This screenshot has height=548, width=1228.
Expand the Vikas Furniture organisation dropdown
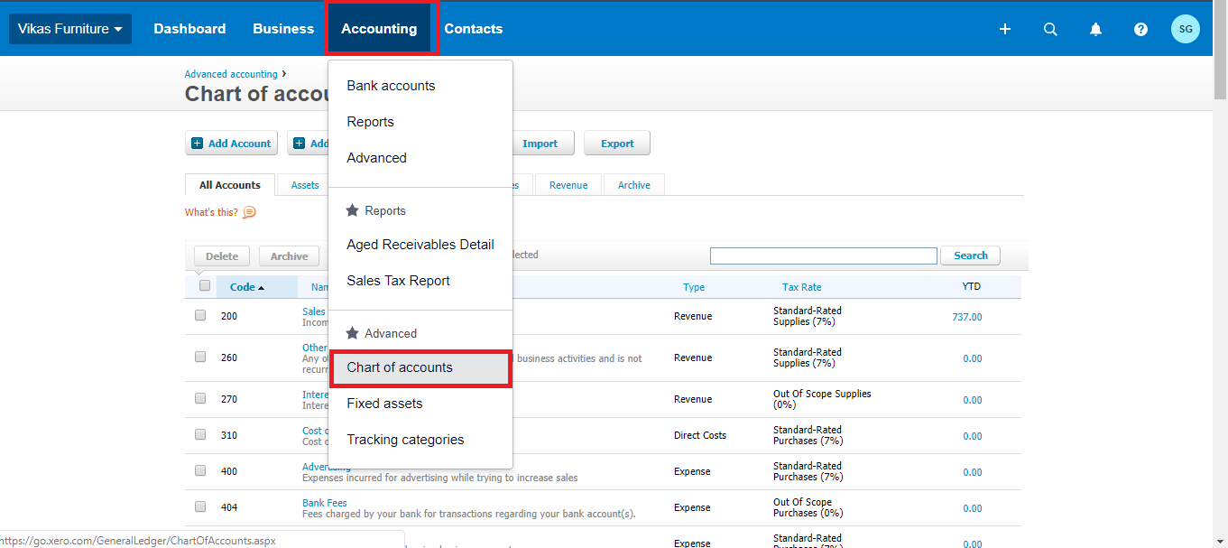(x=70, y=29)
